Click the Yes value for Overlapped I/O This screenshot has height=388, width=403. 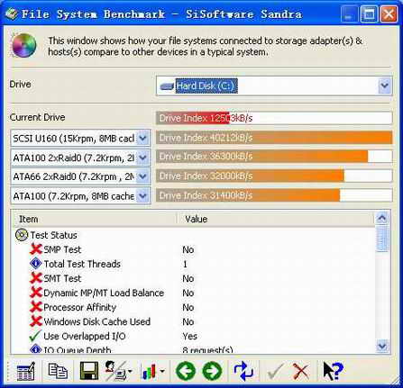tap(189, 337)
